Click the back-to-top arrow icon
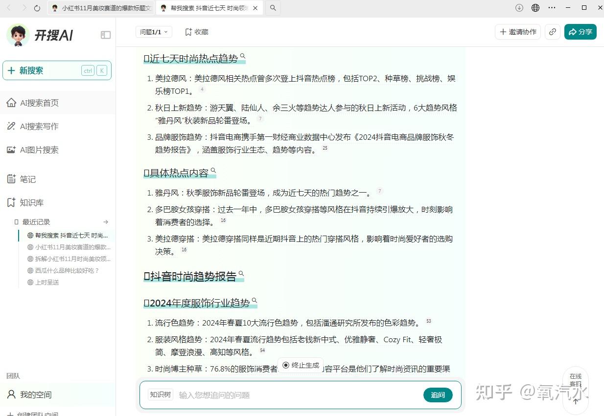The width and height of the screenshot is (604, 416). [x=576, y=402]
